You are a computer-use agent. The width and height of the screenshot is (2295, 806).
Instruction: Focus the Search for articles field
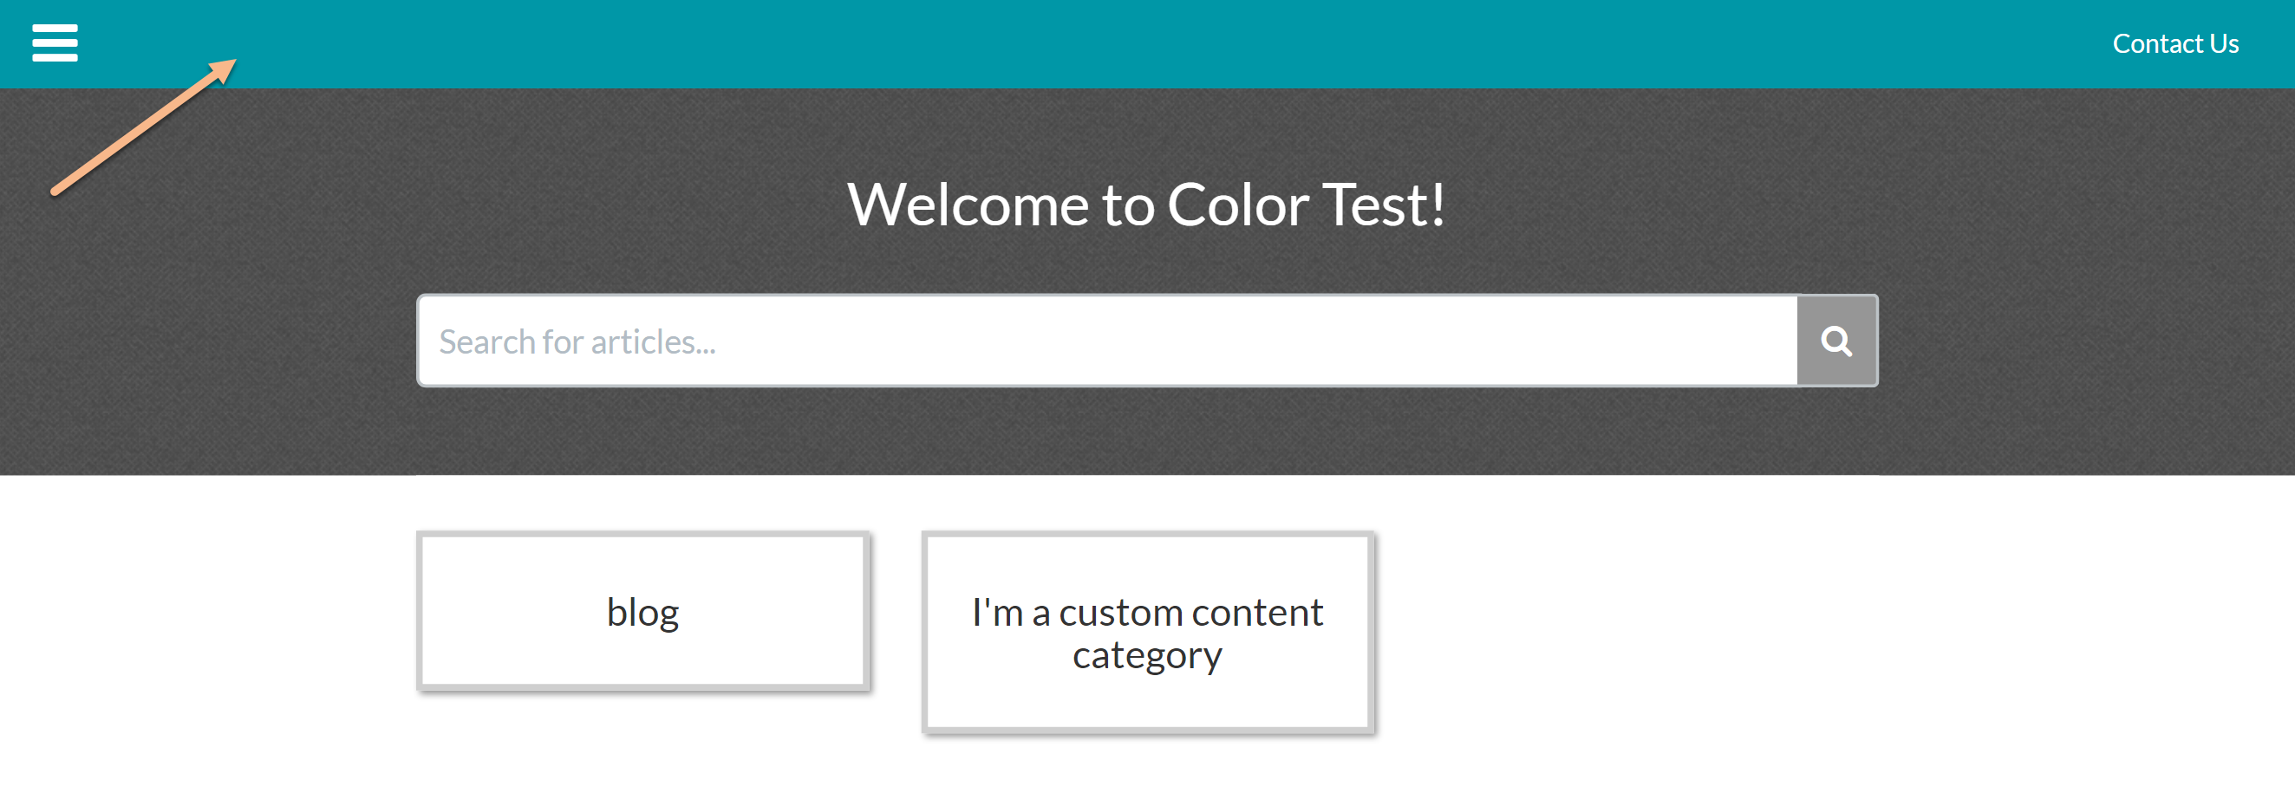pos(1106,341)
